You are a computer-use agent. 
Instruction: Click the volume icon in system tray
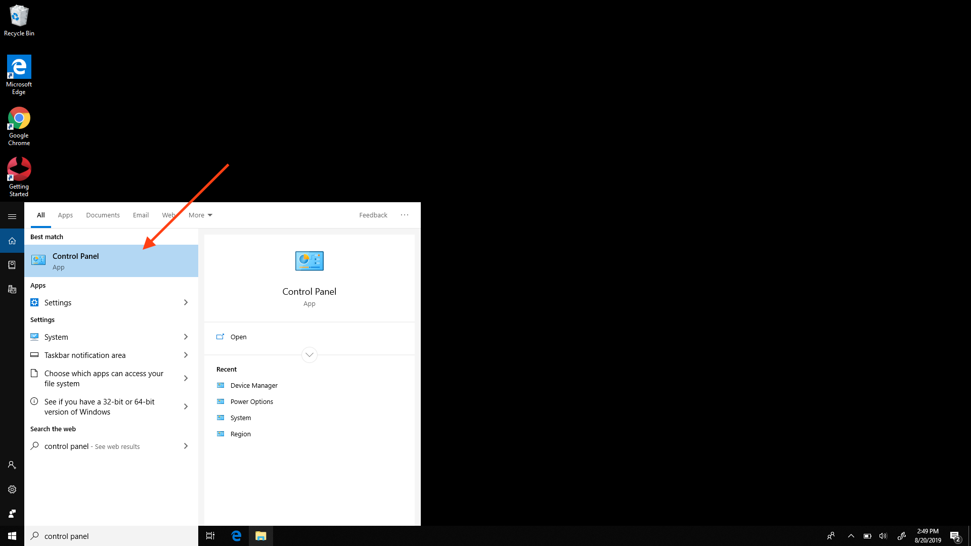pos(883,536)
